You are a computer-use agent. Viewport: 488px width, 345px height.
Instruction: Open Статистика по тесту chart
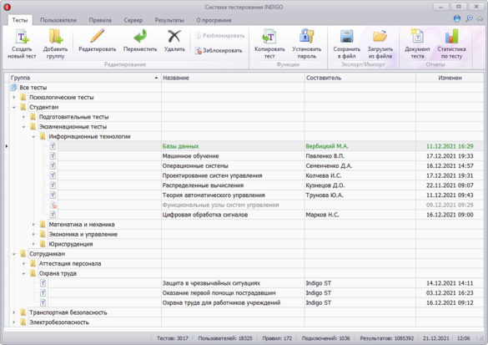451,44
